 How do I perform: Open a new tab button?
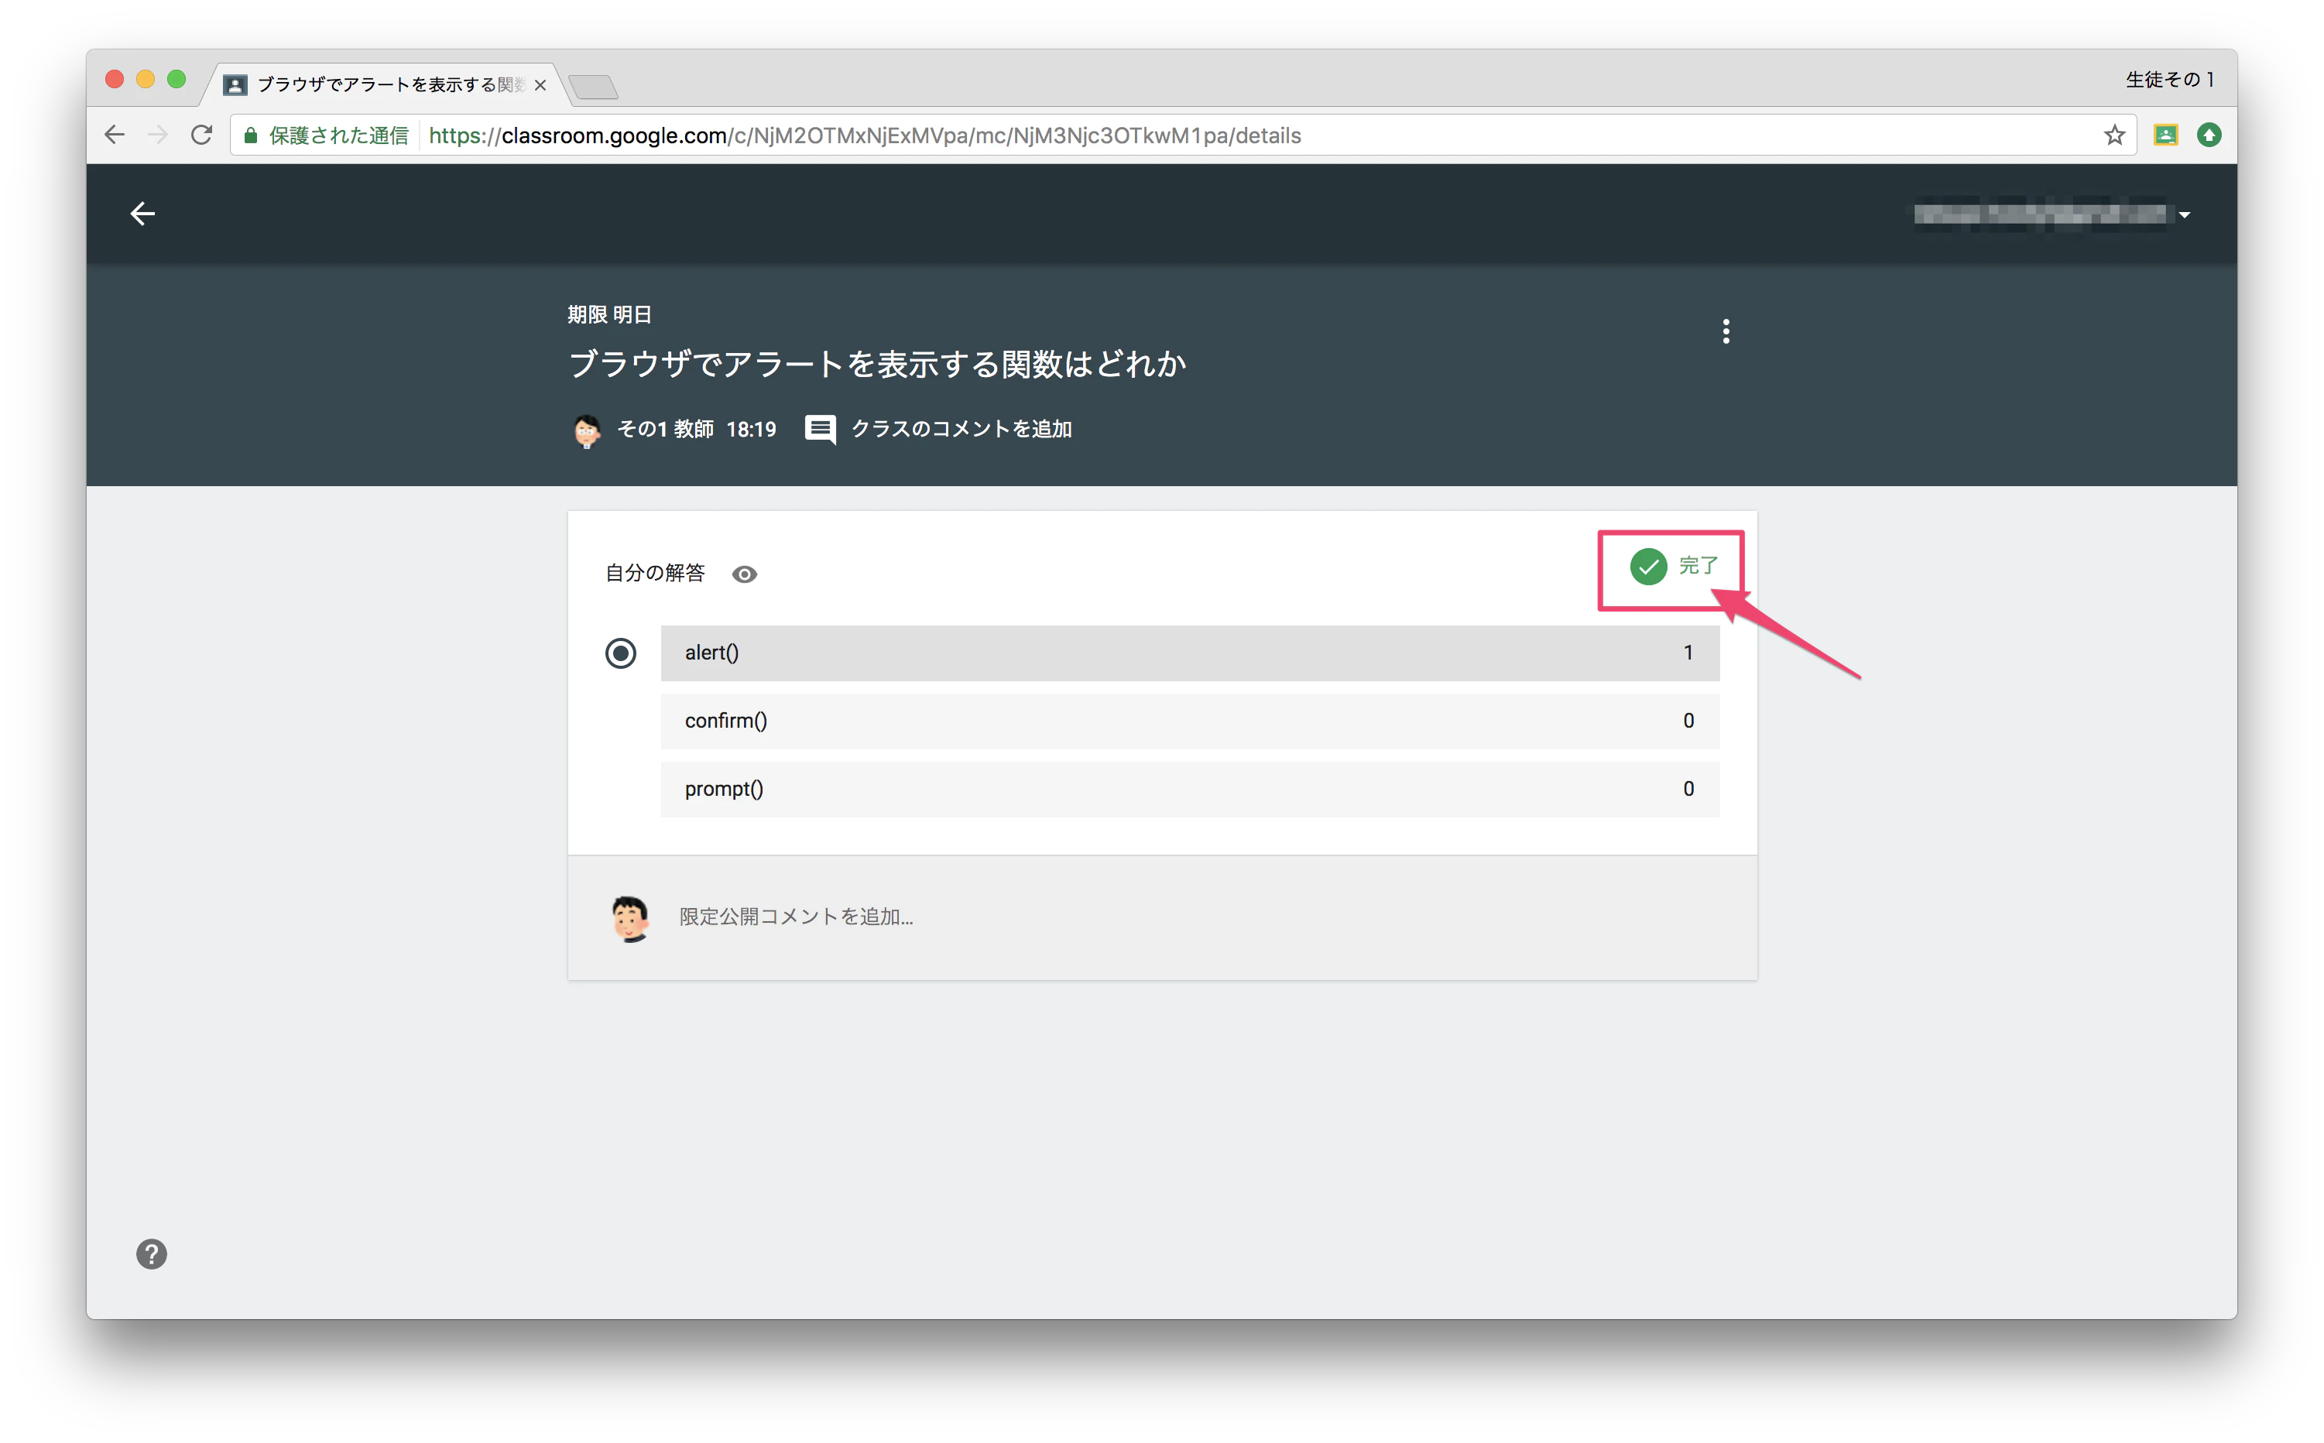coord(595,87)
